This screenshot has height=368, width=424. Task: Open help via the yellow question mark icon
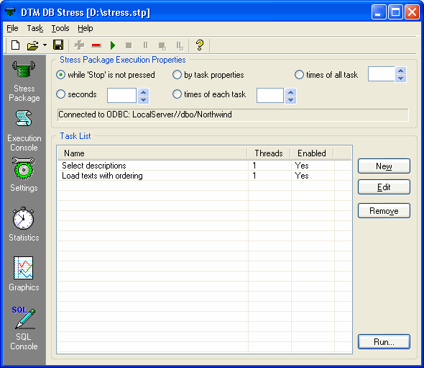(x=200, y=45)
